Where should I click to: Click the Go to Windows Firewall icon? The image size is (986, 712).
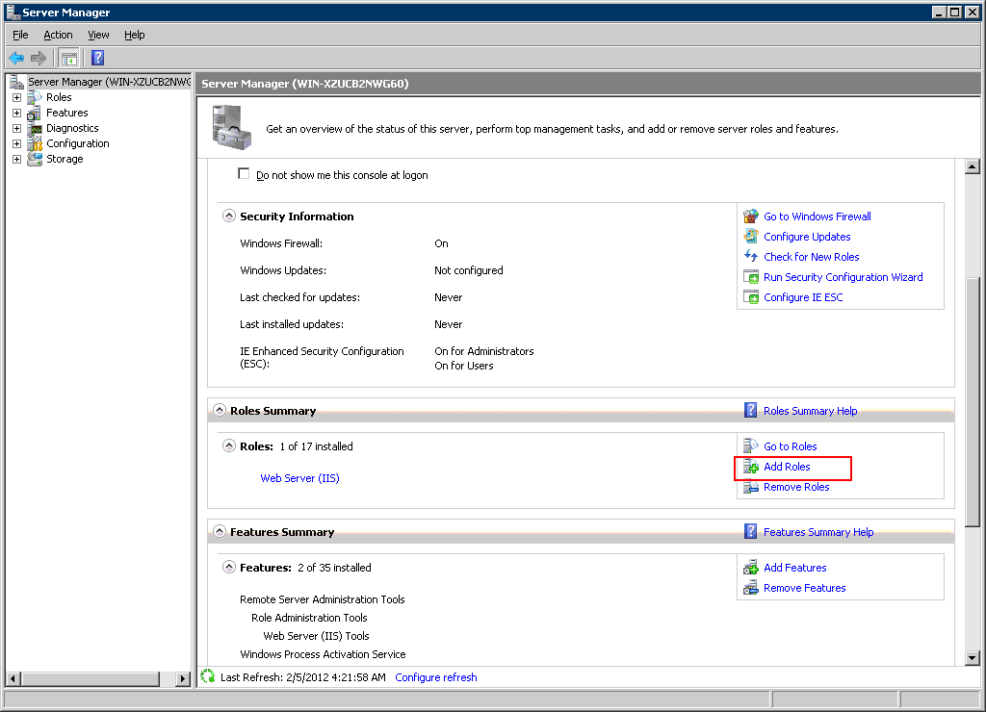pyautogui.click(x=751, y=216)
